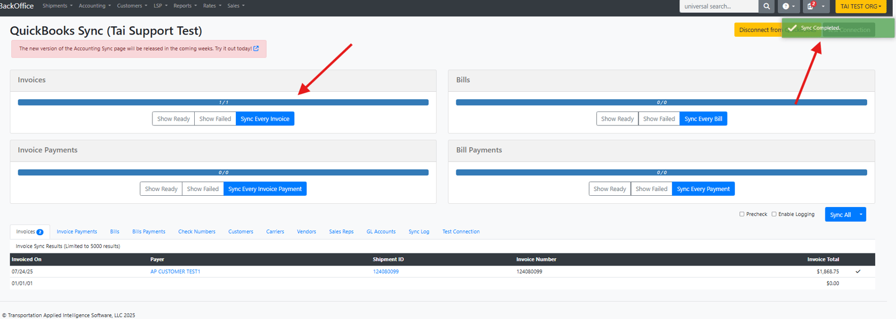
Task: Expand the Customers menu
Action: [x=132, y=6]
